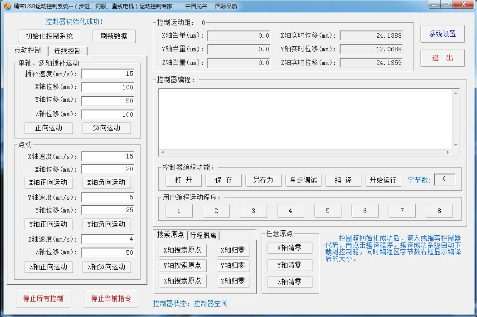Click the Z轴清零 button
The image size is (477, 317).
(x=290, y=282)
